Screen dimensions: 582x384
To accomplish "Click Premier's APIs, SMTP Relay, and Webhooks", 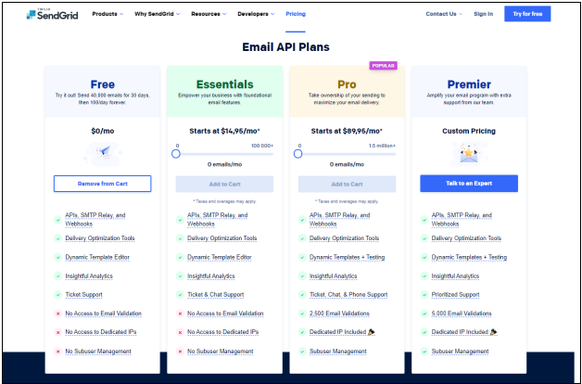I will pos(462,220).
